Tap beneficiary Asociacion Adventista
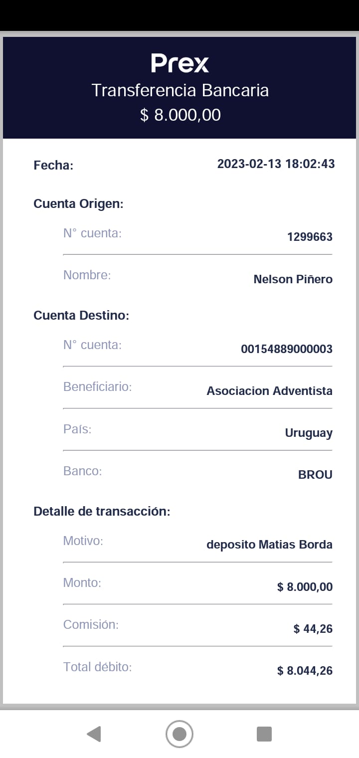 click(x=269, y=391)
